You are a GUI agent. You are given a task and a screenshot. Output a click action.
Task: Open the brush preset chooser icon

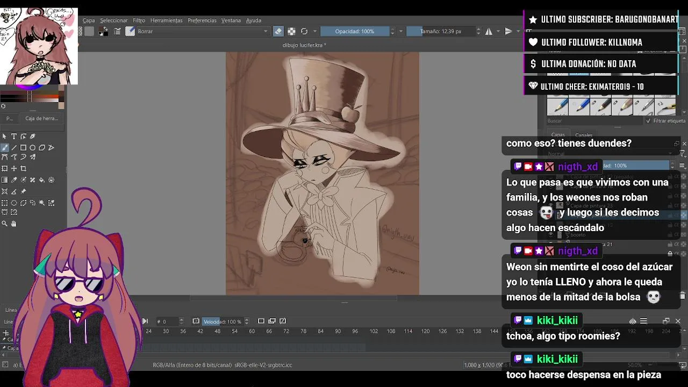[130, 31]
